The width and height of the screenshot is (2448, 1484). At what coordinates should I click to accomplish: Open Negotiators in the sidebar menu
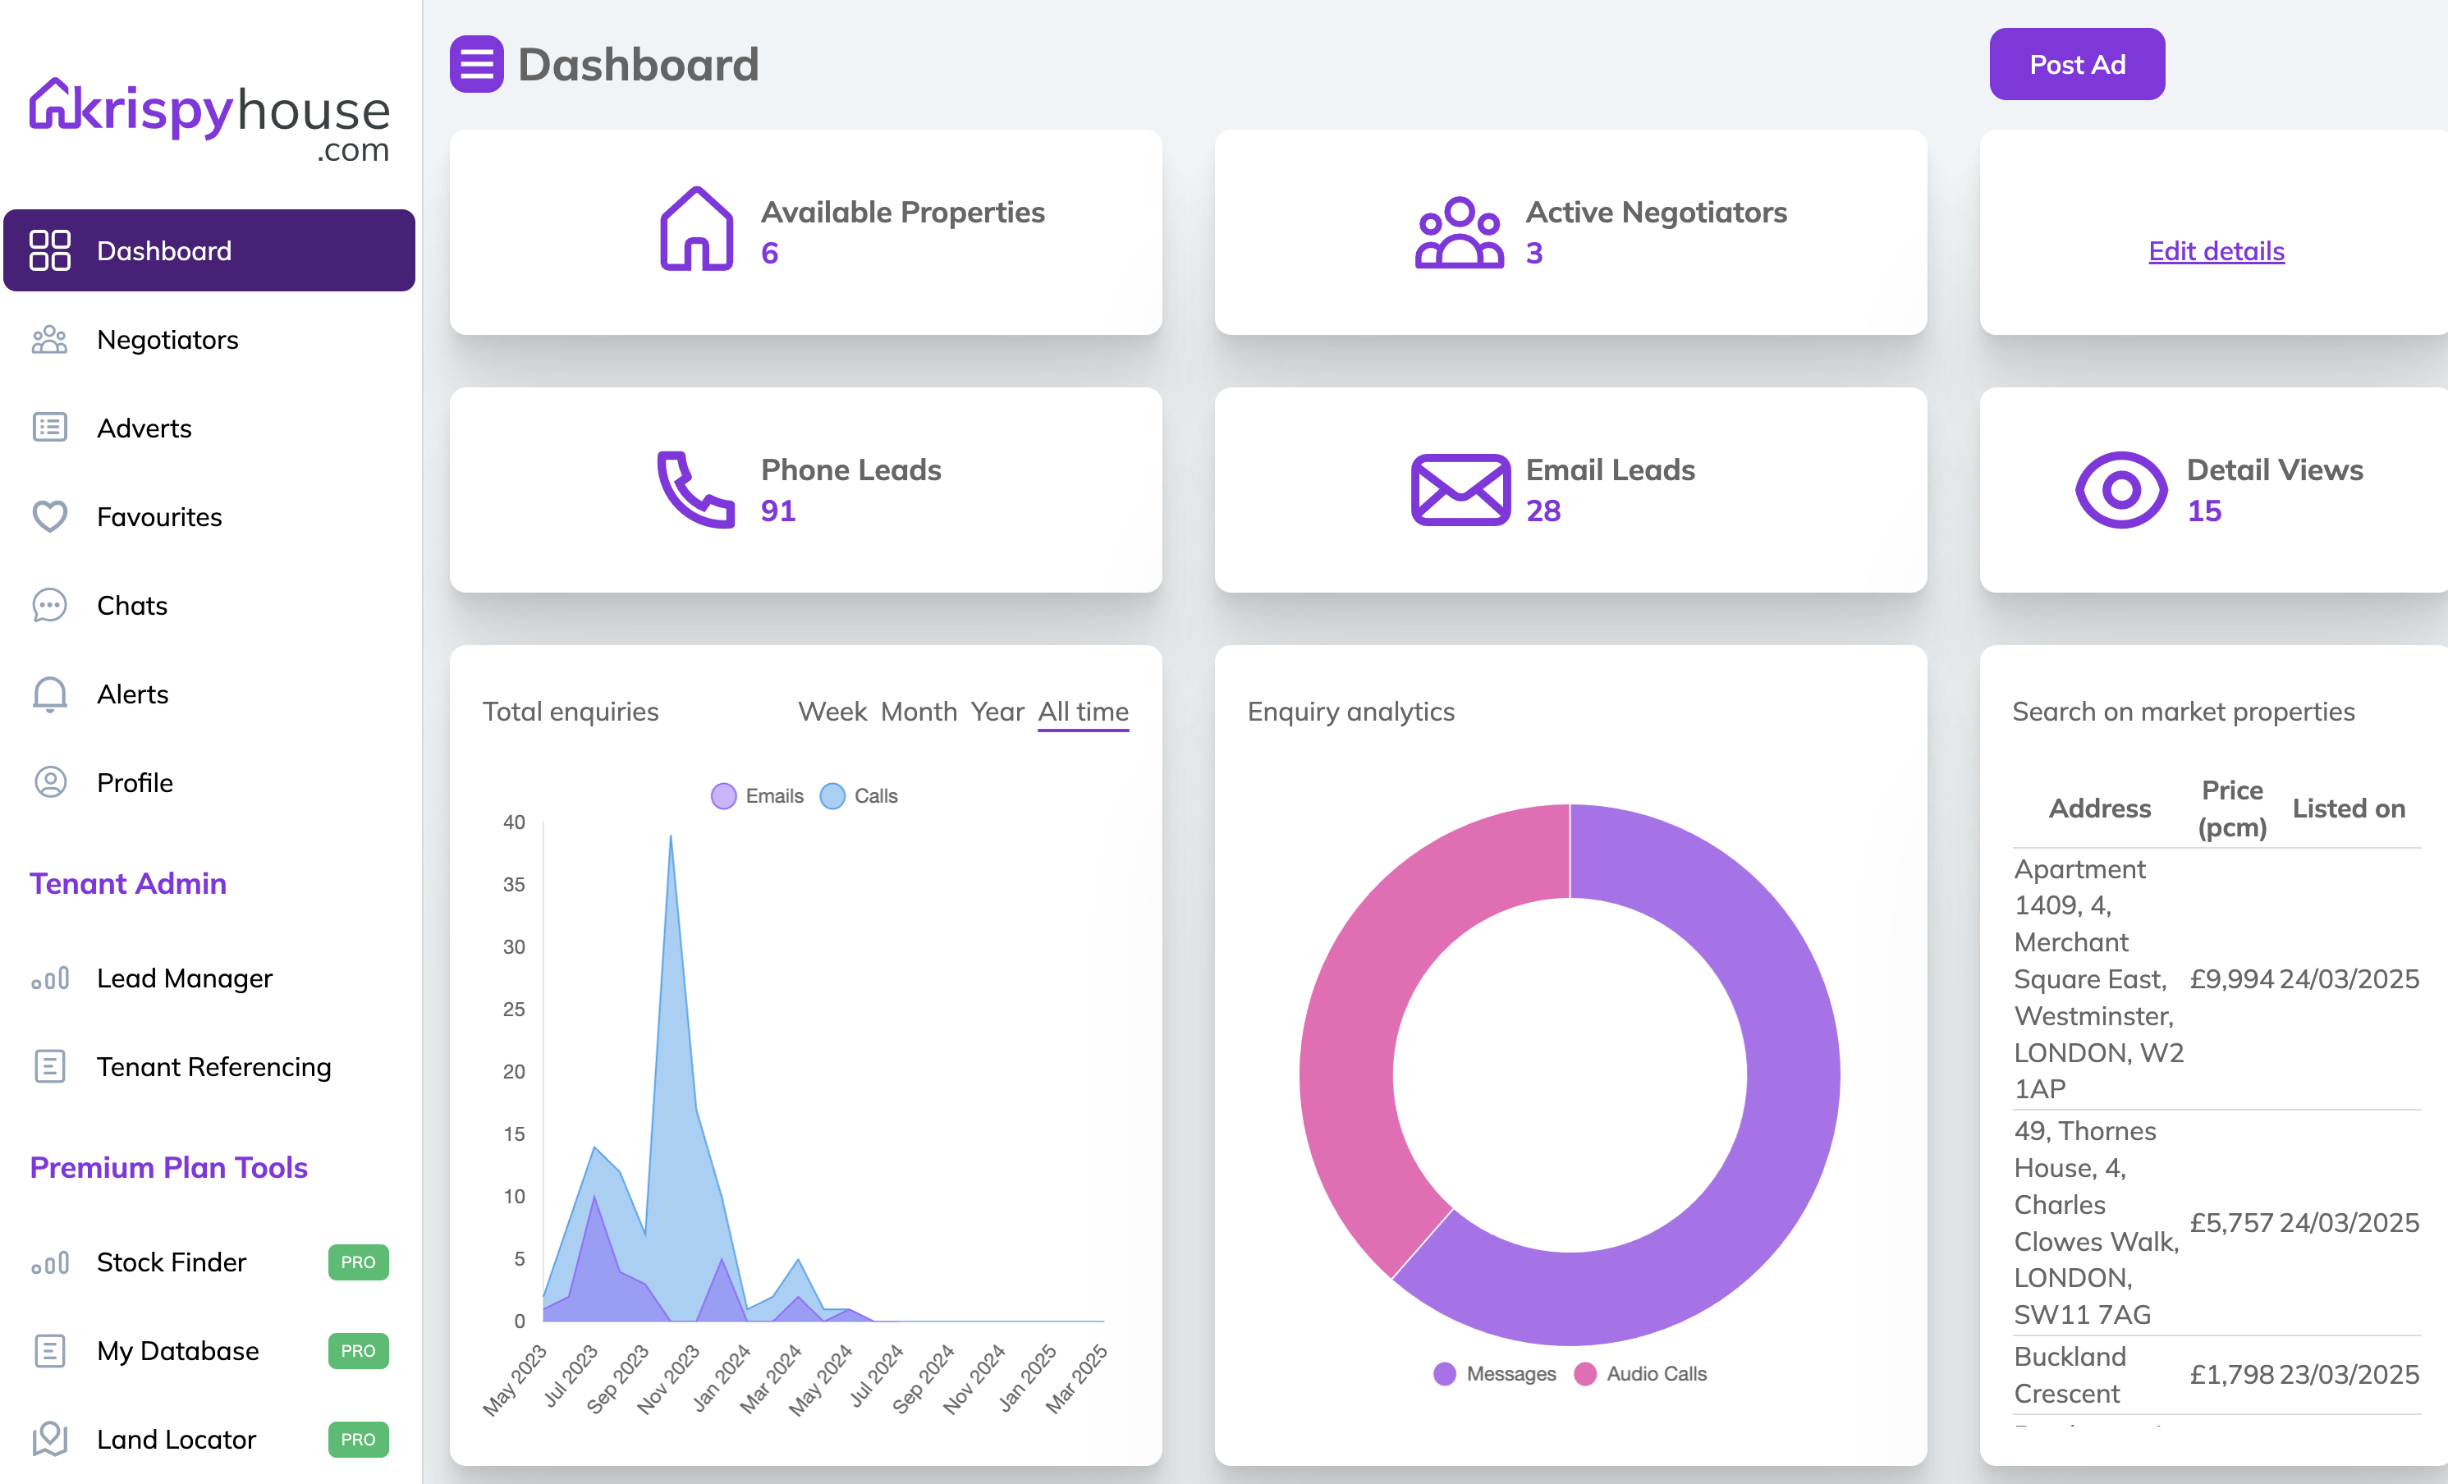point(167,340)
